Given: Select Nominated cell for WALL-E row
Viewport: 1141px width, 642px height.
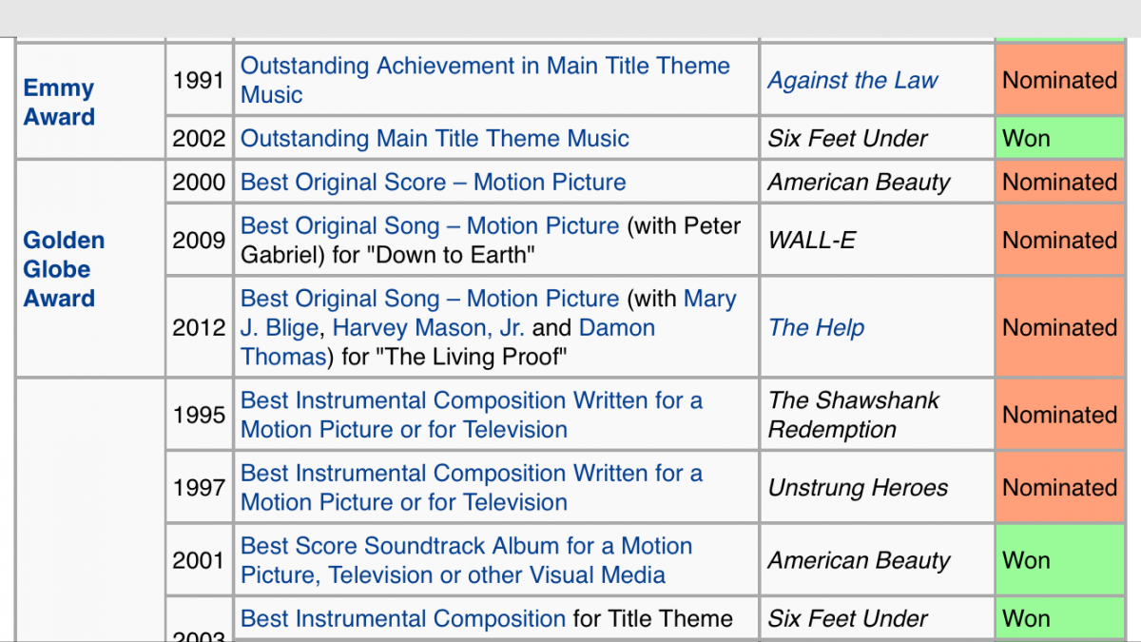Looking at the screenshot, I should click(x=1059, y=241).
